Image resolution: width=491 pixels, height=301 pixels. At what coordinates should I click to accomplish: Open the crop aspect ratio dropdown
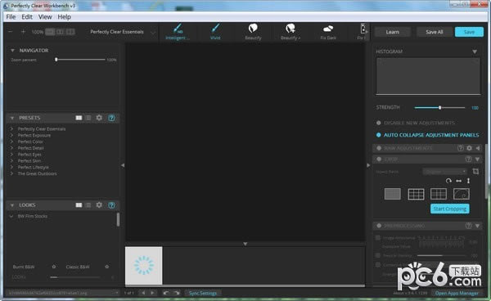click(444, 172)
